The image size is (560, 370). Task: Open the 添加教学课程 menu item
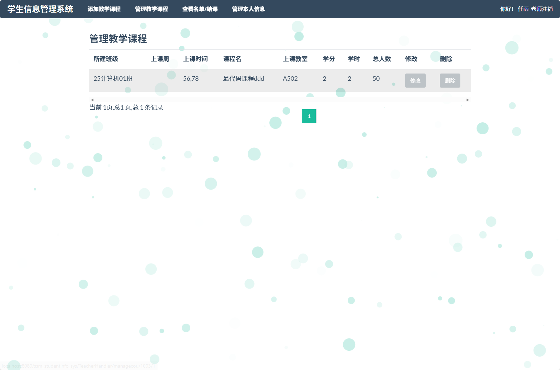pyautogui.click(x=104, y=9)
